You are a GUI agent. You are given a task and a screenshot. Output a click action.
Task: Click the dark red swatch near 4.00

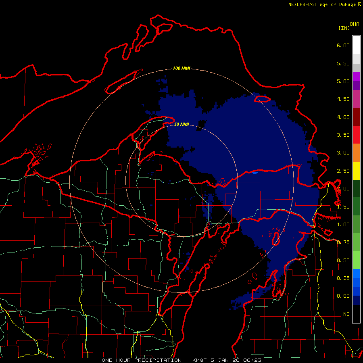pos(356,117)
